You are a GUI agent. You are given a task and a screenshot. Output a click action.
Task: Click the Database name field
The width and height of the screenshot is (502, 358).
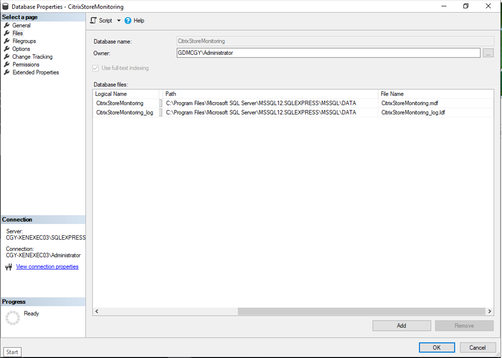[335, 41]
